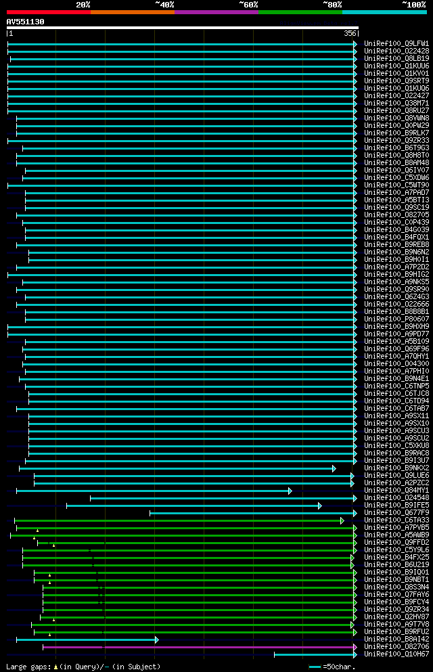The width and height of the screenshot is (433, 672).
Task: Open hit UniRef100_Q38M71
Action: [x=396, y=103]
